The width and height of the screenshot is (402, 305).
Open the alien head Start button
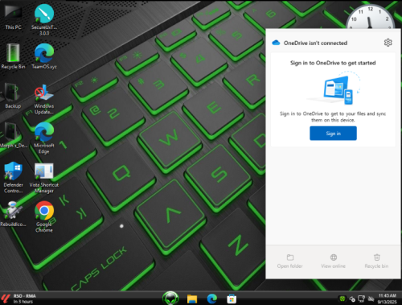coord(170,298)
